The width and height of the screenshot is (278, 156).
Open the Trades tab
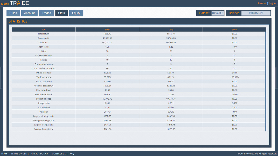tap(46, 13)
